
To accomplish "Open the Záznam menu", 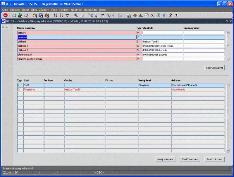I will pos(44,10).
